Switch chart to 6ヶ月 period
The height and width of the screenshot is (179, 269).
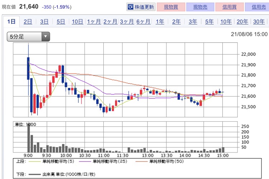[143, 22]
